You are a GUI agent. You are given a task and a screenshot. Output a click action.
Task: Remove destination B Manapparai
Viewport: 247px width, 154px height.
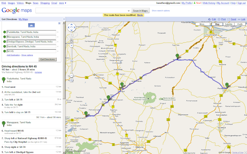click(58, 37)
